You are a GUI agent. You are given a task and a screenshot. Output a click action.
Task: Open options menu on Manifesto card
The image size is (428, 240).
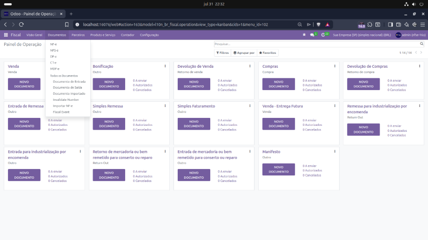click(x=334, y=151)
